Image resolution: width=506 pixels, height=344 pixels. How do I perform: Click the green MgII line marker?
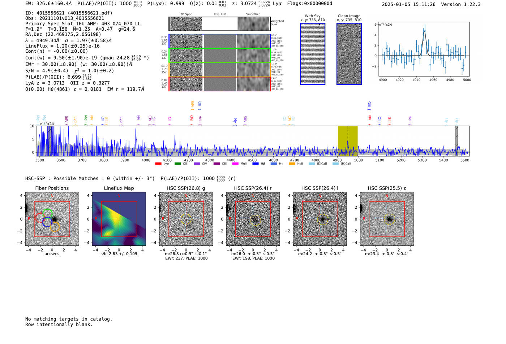click(86, 120)
